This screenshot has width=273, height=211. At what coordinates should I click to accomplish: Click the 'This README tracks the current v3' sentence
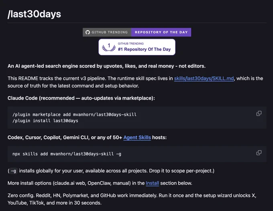135,82
